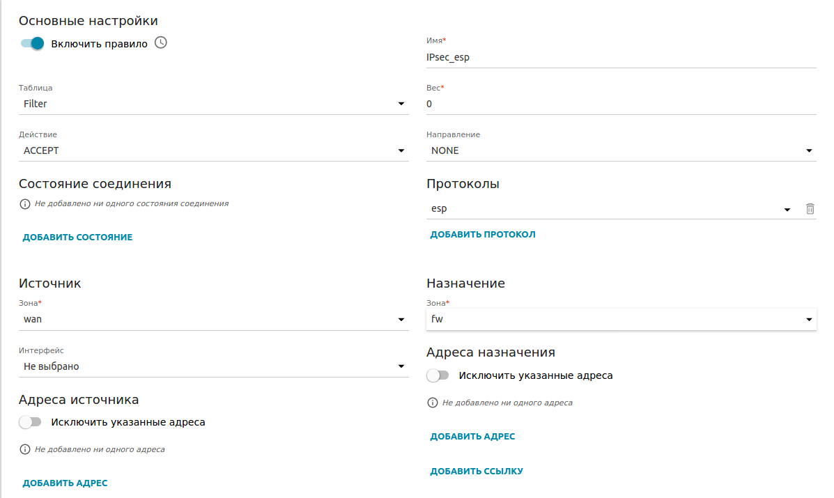The image size is (834, 498).
Task: Expand the Интерфейс dropdown showing Не выбрано
Action: (213, 366)
